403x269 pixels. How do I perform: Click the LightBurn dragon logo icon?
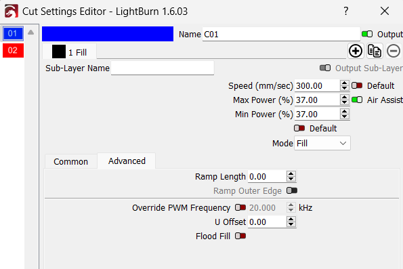click(x=12, y=11)
